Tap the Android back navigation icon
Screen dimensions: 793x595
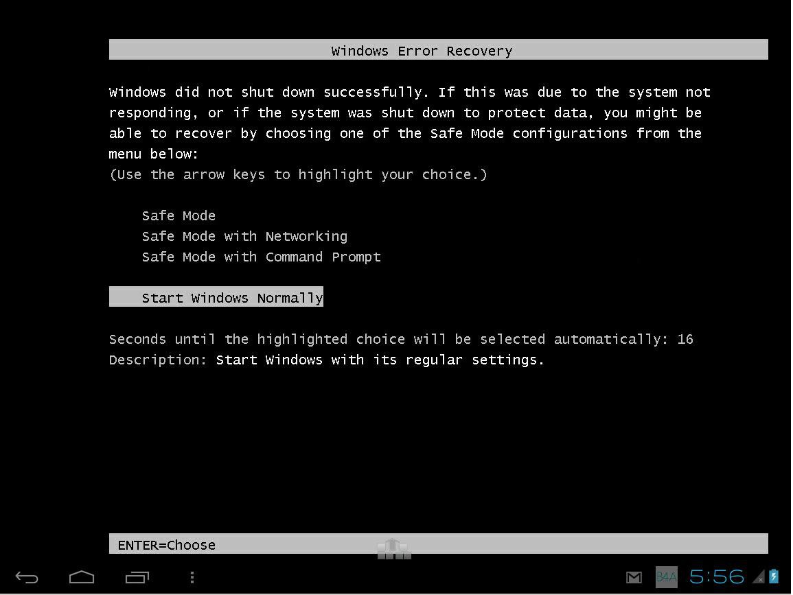pos(27,576)
